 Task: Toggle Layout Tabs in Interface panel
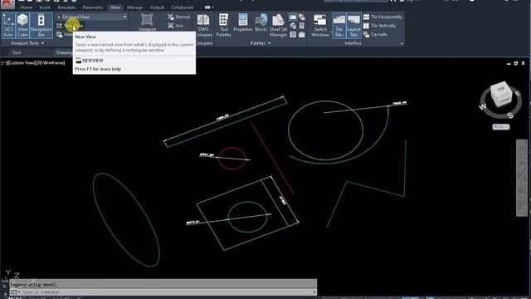(354, 26)
